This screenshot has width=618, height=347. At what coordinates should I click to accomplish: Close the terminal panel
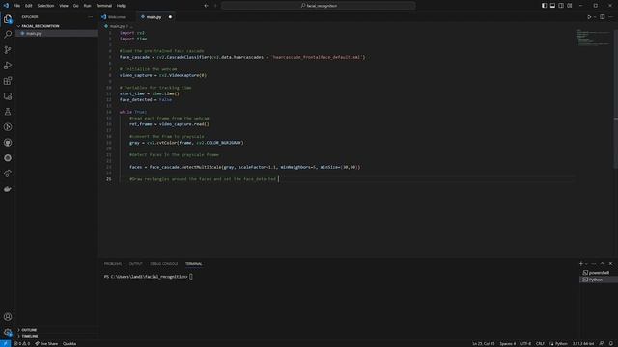pos(611,263)
